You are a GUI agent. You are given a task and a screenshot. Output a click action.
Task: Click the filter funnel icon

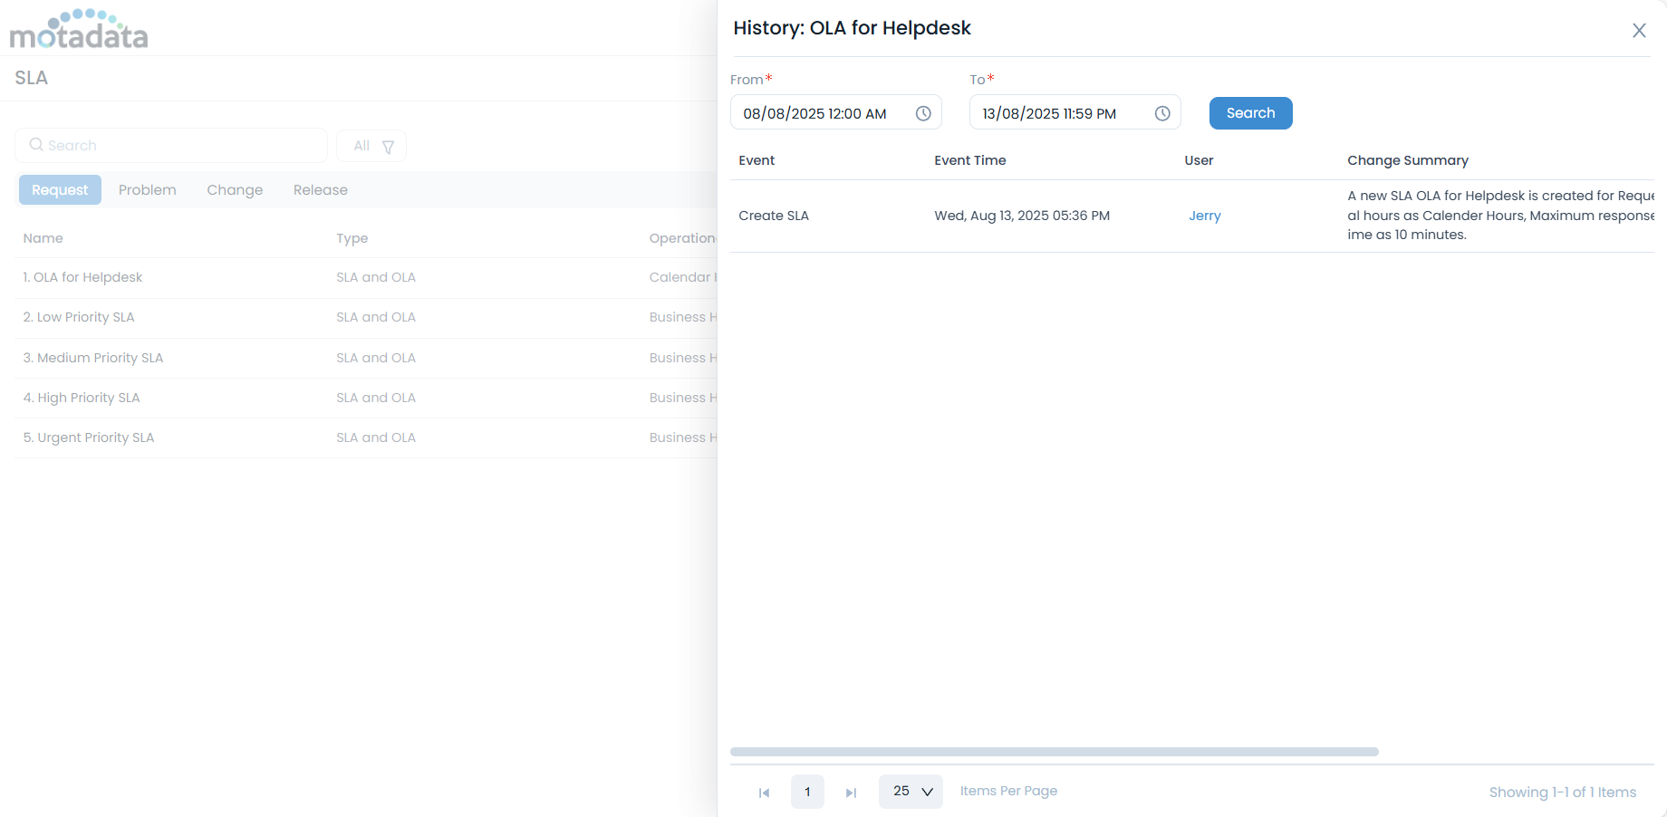coord(388,147)
